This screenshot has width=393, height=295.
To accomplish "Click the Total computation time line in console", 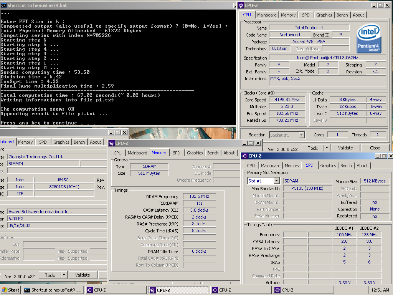I will tap(80, 95).
